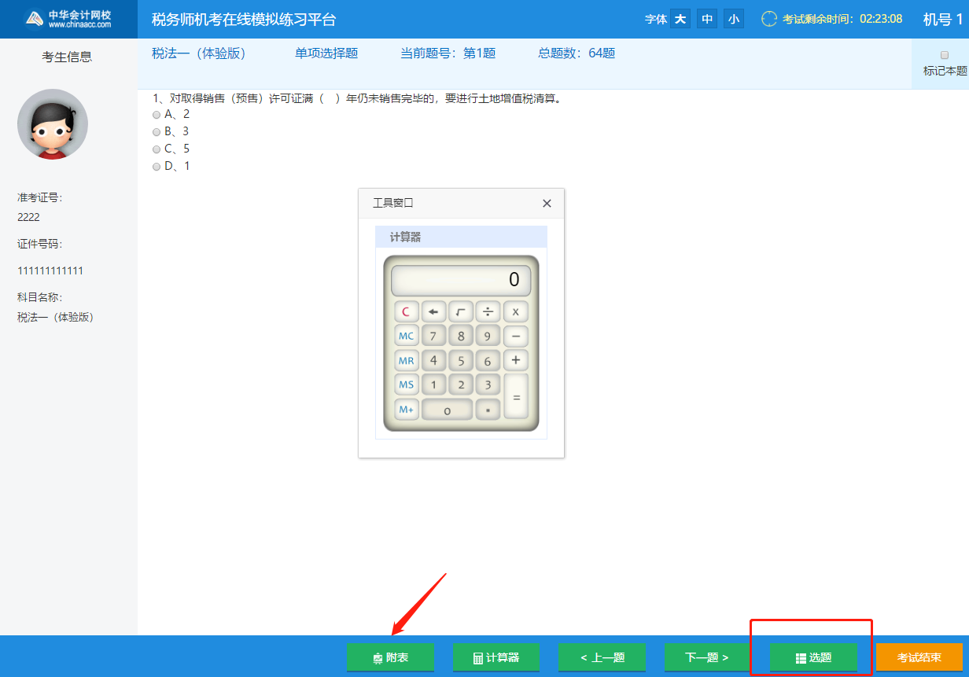969x677 pixels.
Task: Tick the 标记本题 mark-question checkbox
Action: coord(945,55)
